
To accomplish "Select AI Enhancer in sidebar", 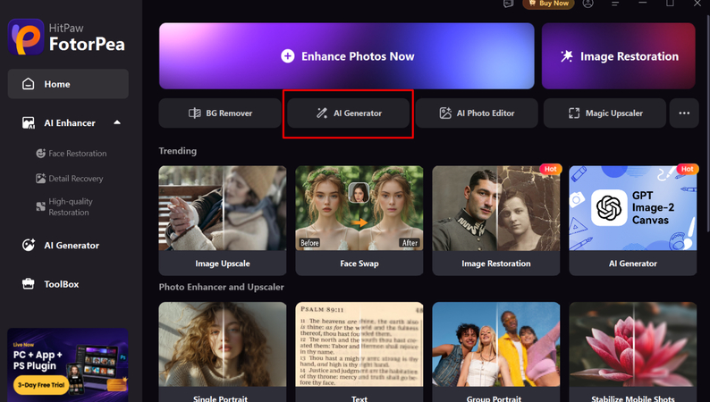I will click(x=68, y=123).
